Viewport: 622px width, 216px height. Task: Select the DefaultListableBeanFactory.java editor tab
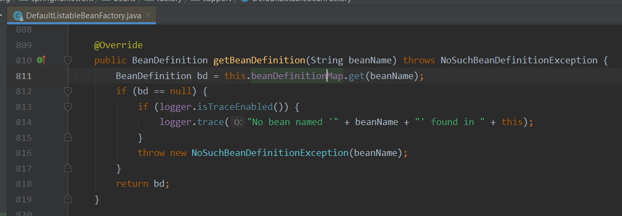tap(82, 16)
